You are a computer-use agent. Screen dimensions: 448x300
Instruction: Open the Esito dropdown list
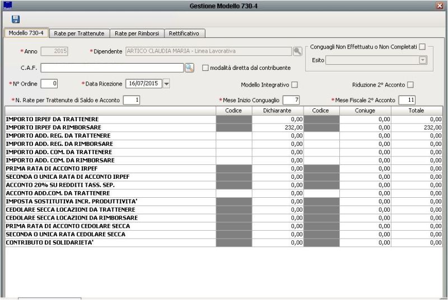423,60
